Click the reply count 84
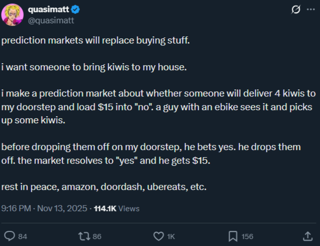 23,236
